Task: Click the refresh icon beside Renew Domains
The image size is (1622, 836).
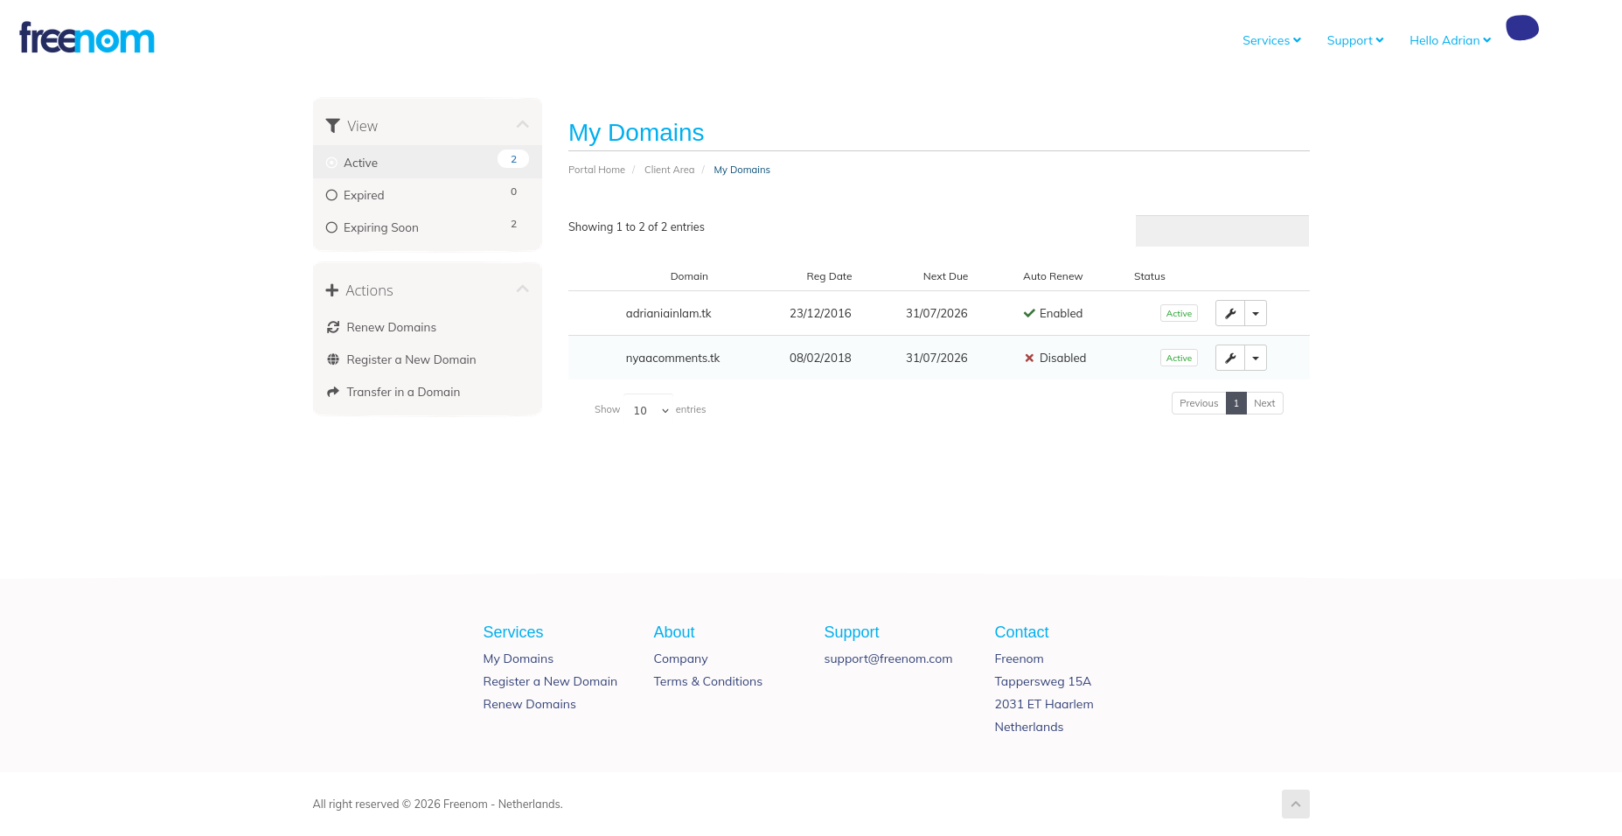Action: pos(333,327)
